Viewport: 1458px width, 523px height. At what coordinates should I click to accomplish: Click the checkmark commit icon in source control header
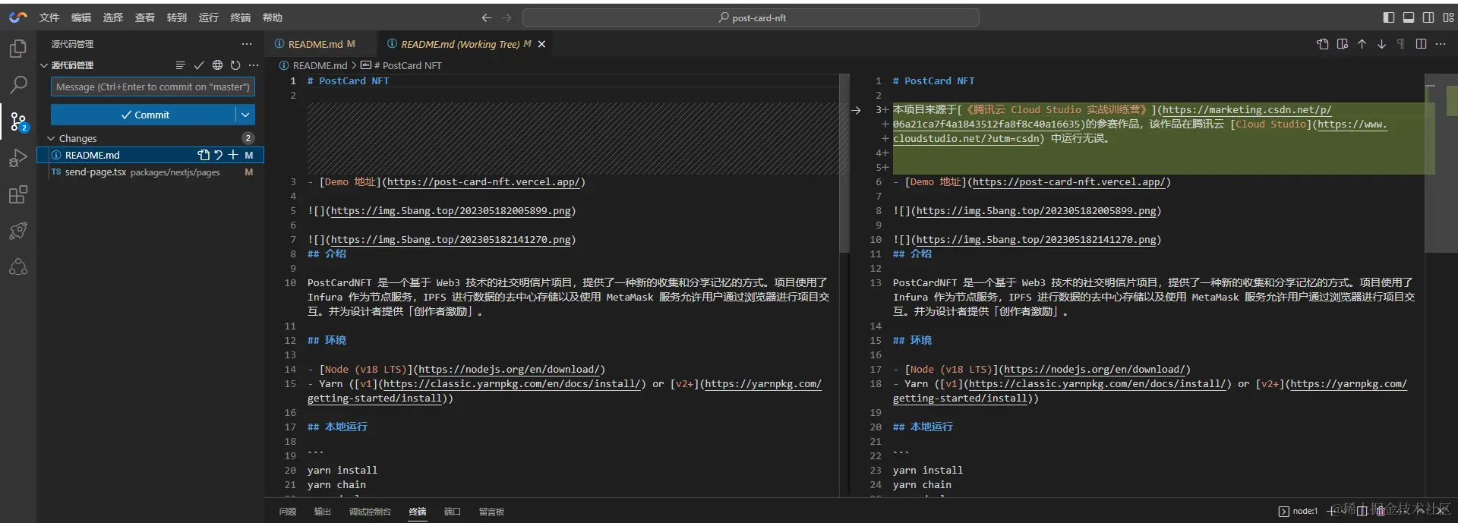(199, 65)
